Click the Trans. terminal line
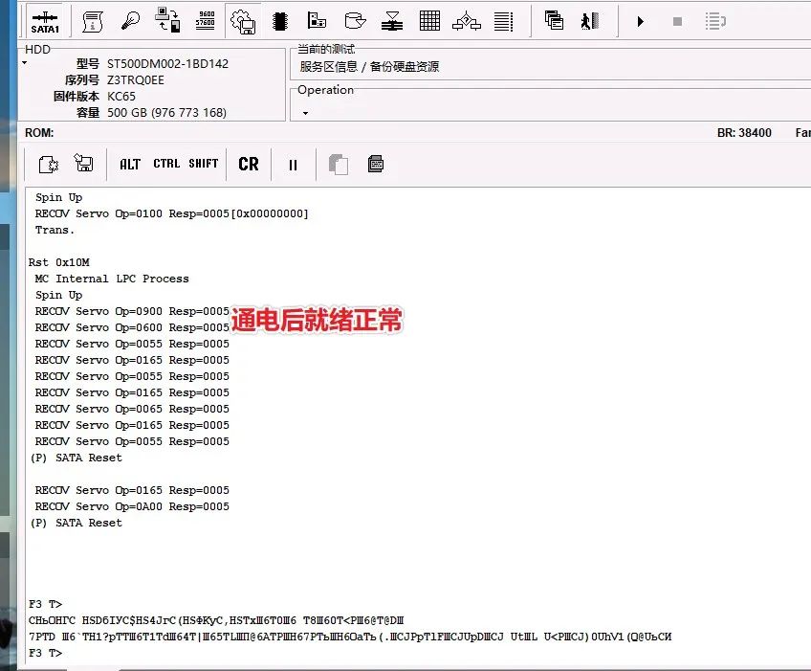The width and height of the screenshot is (811, 671). click(x=55, y=230)
